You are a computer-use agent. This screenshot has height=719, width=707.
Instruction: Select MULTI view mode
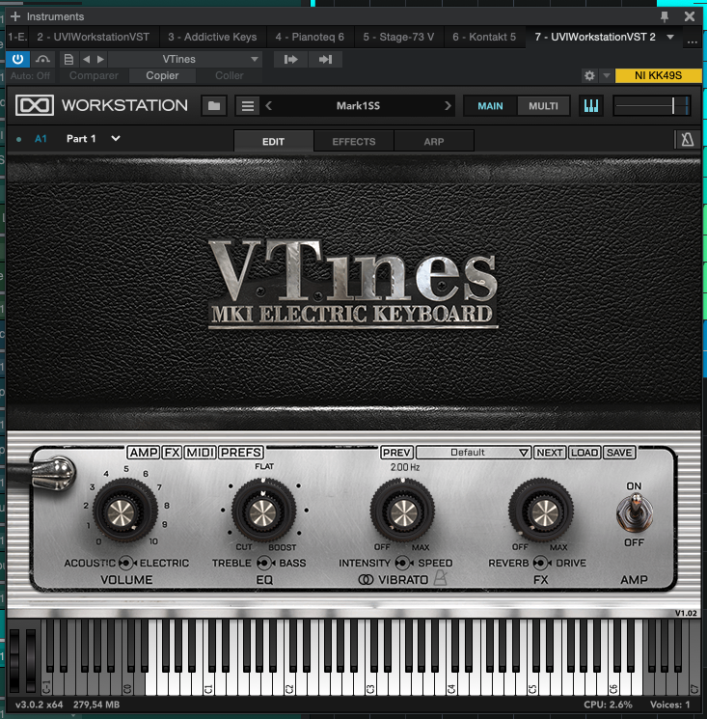(x=543, y=106)
